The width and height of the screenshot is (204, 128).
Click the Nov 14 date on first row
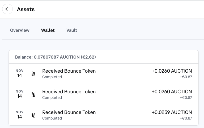(19, 73)
